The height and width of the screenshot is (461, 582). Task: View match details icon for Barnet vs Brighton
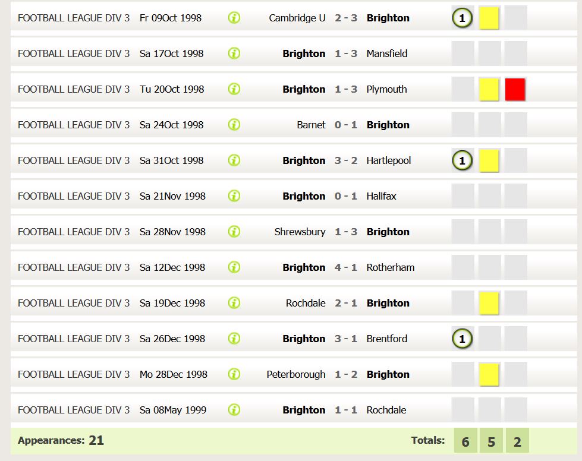[234, 124]
